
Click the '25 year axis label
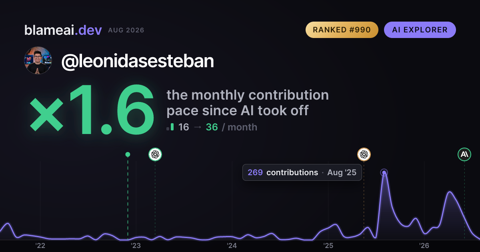pos(328,245)
